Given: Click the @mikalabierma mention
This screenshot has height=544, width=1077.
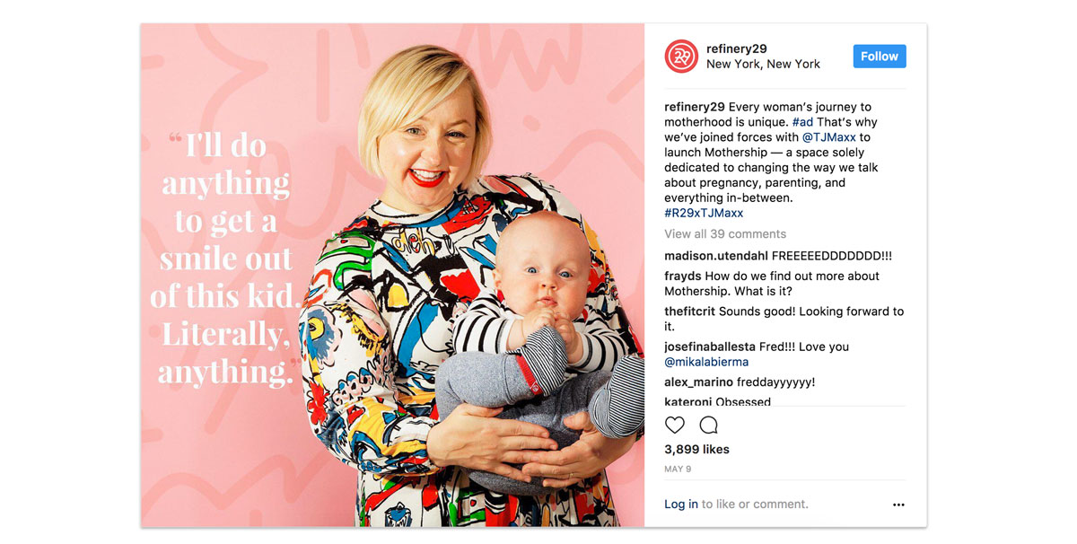Looking at the screenshot, I should pyautogui.click(x=706, y=362).
